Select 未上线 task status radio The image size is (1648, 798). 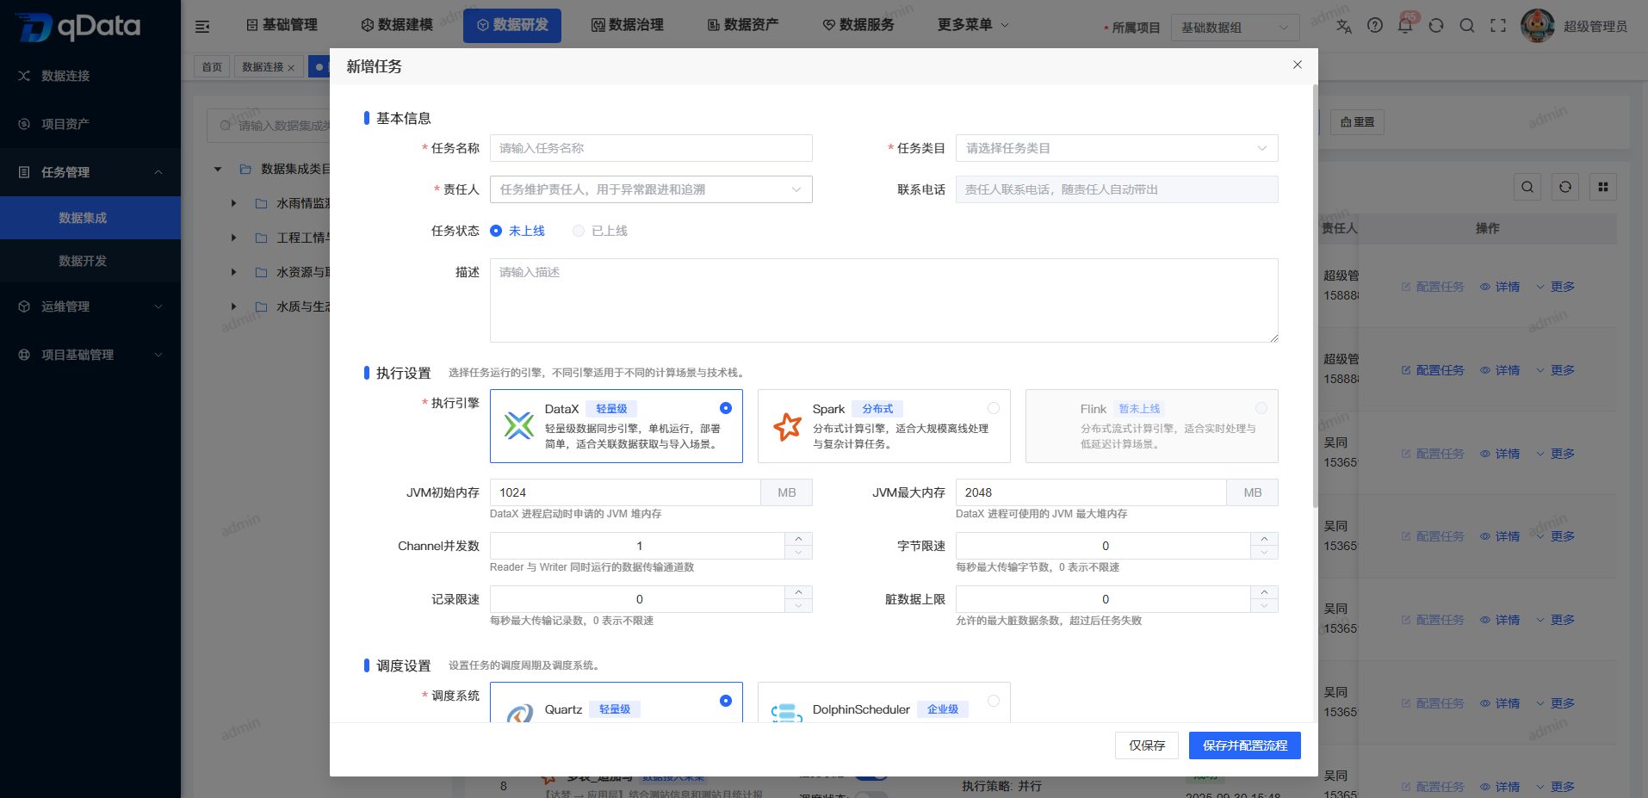click(x=496, y=231)
